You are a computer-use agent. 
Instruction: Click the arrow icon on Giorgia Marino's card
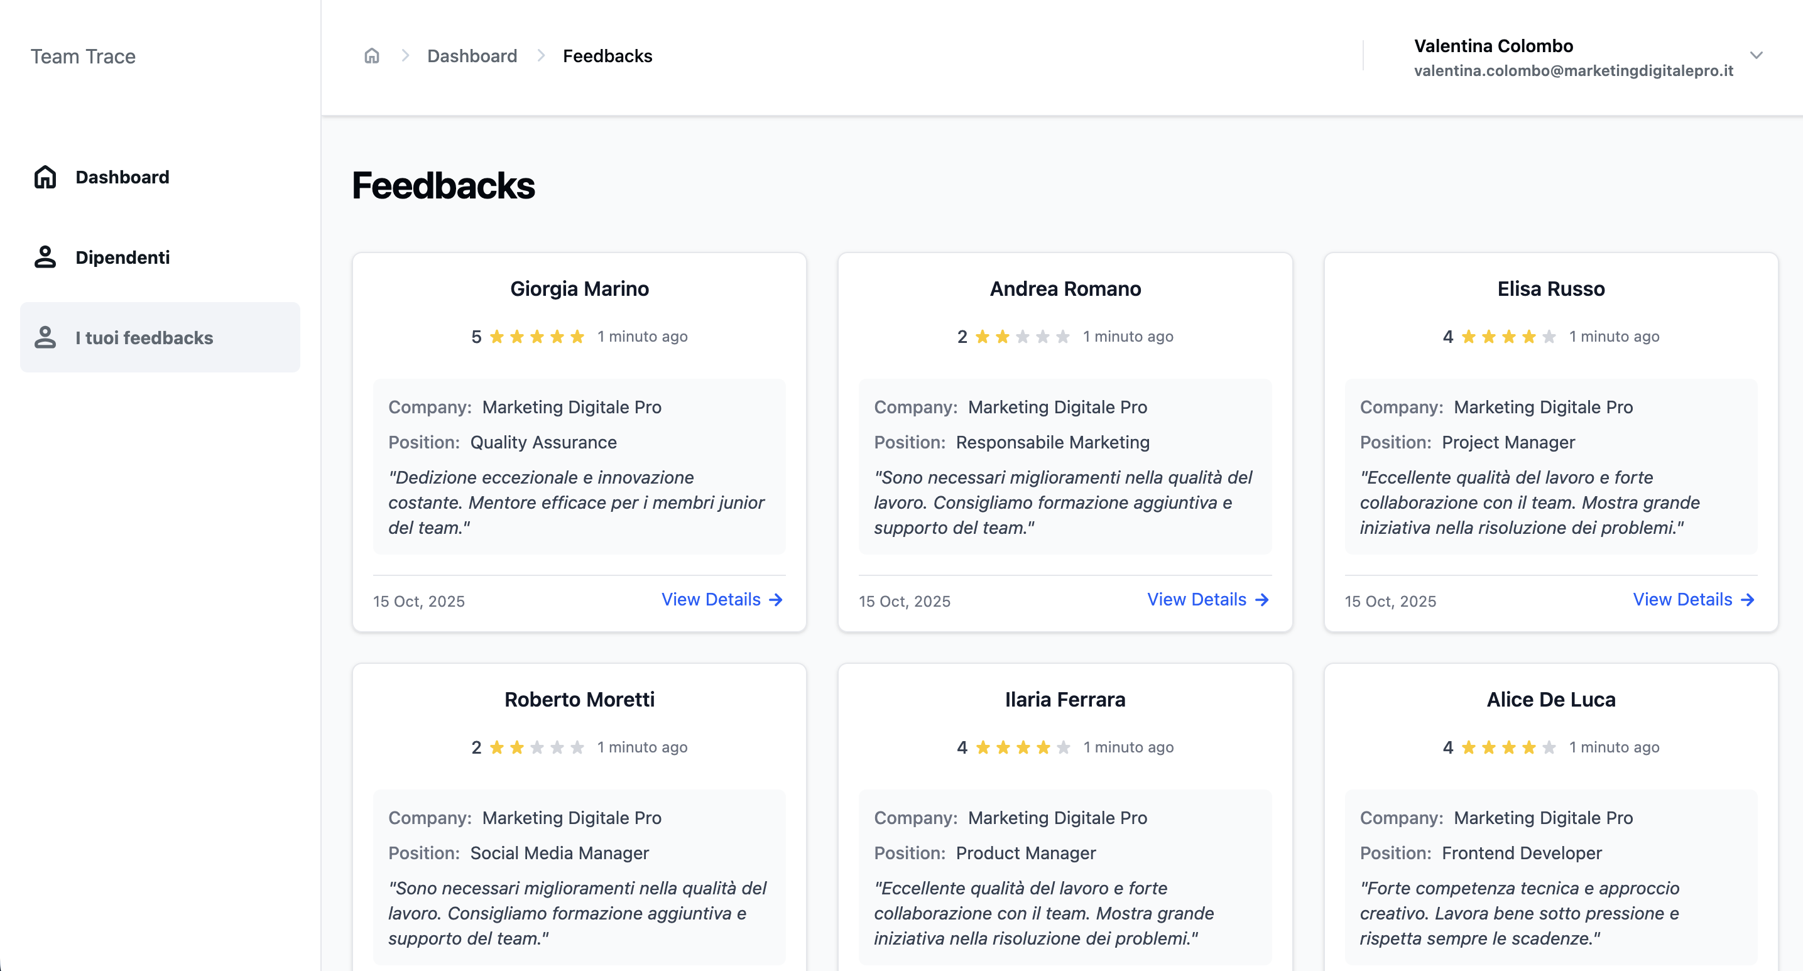pos(775,600)
